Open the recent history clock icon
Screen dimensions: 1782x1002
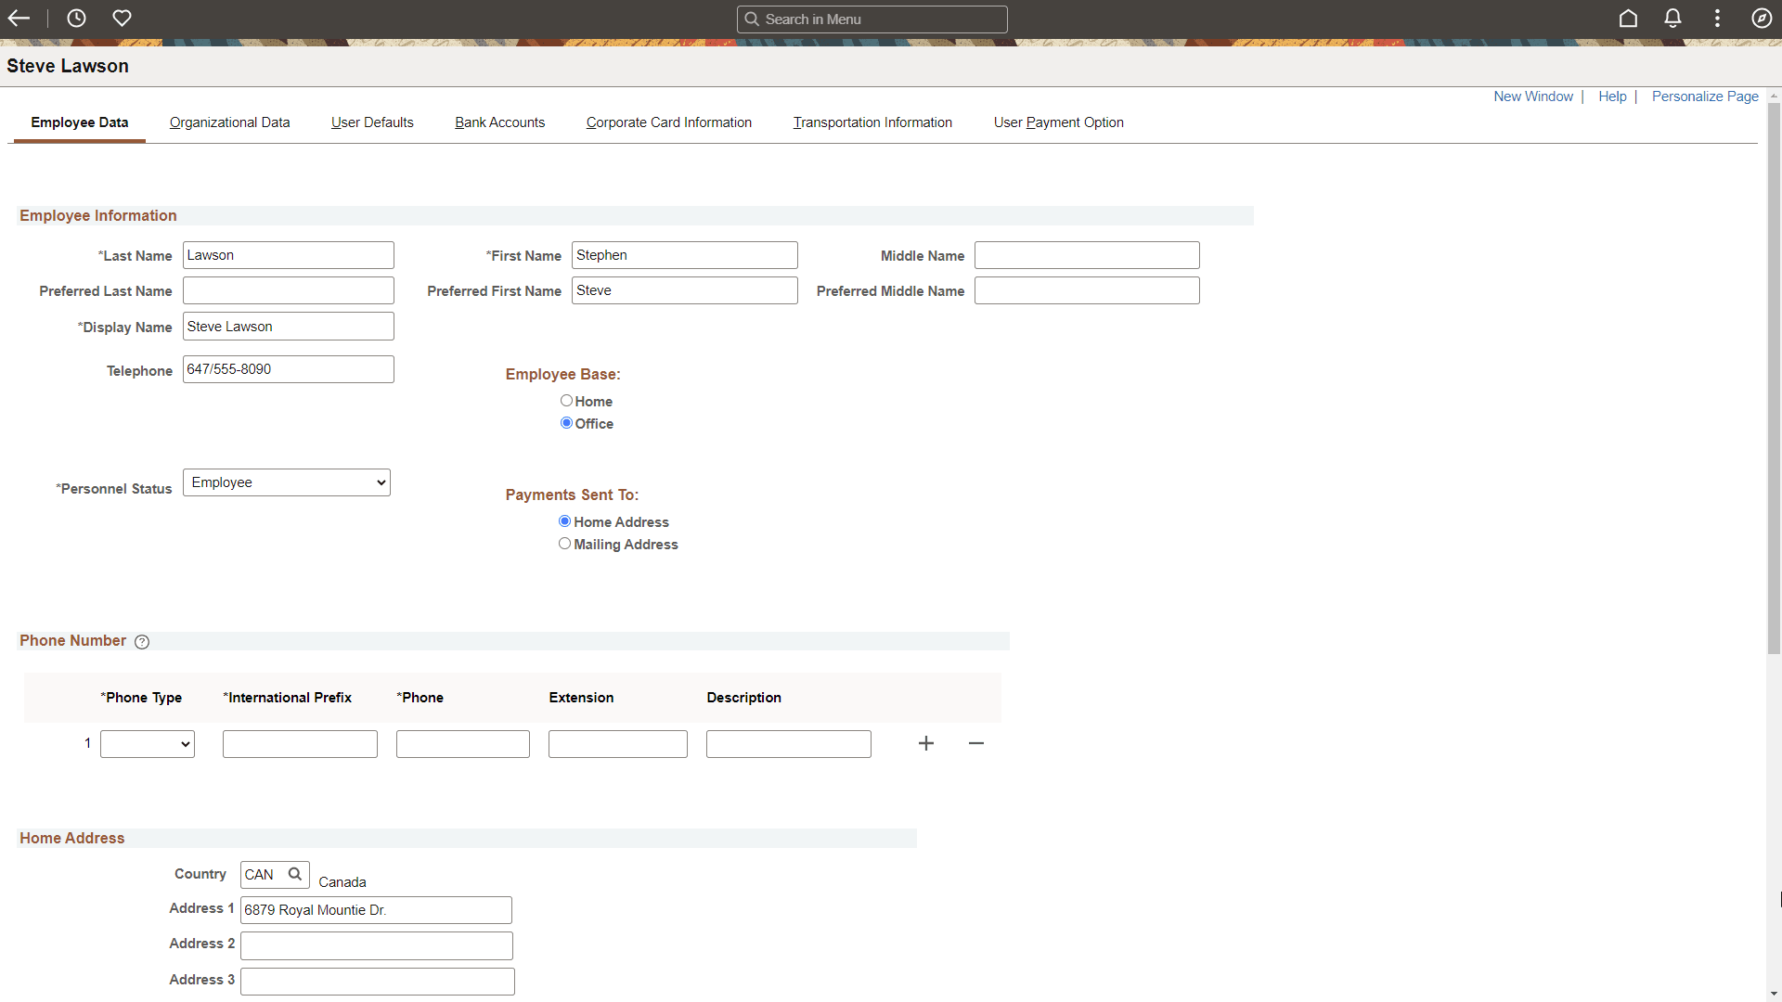click(x=76, y=18)
